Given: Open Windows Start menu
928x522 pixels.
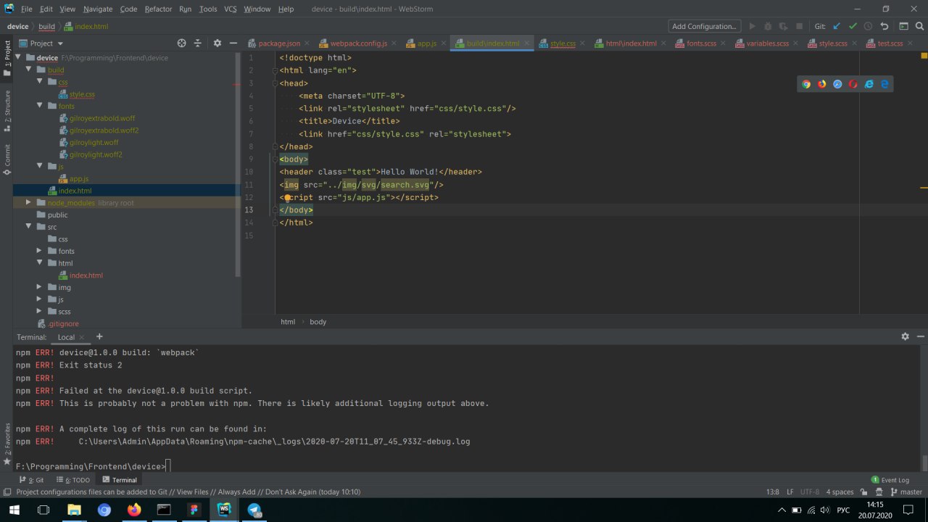Looking at the screenshot, I should [14, 510].
